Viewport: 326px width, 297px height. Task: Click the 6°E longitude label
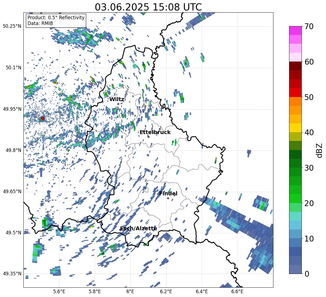click(130, 292)
